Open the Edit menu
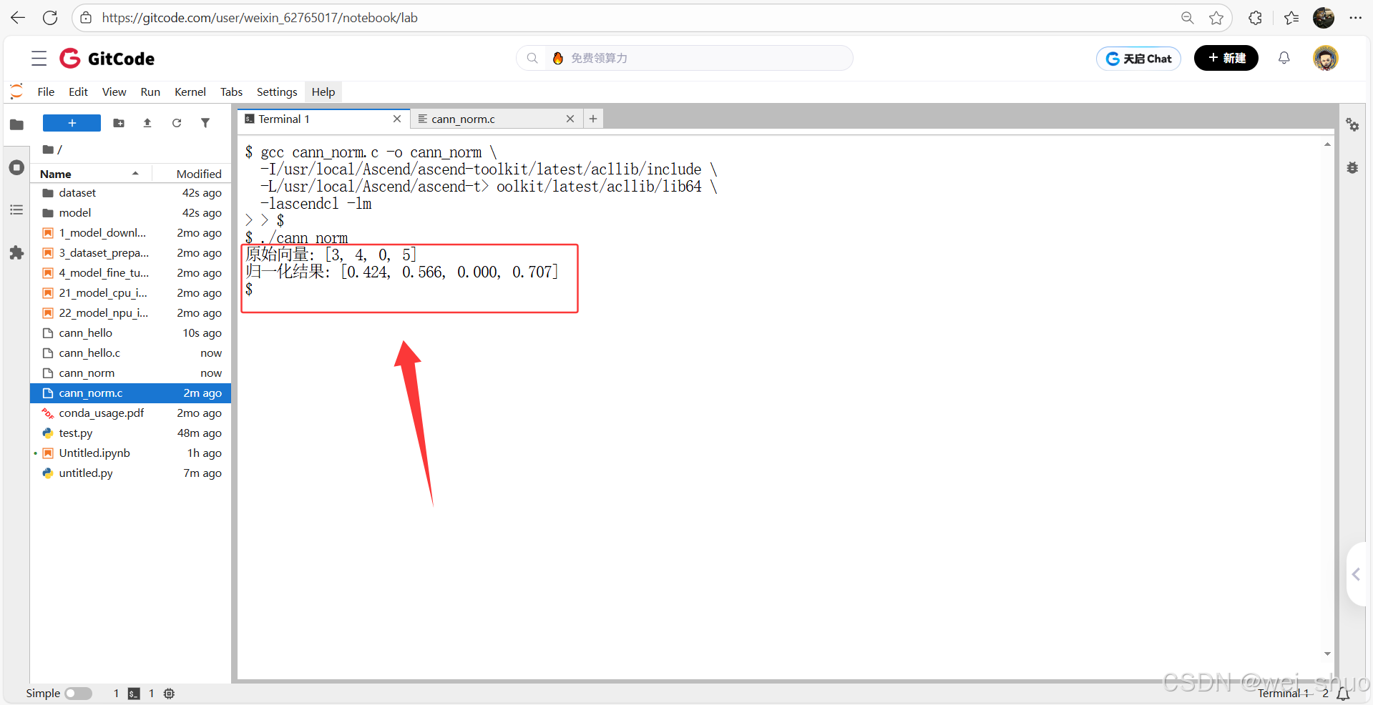 tap(78, 92)
